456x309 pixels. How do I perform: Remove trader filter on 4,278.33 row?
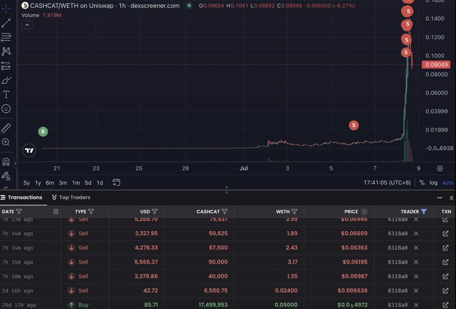click(416, 248)
